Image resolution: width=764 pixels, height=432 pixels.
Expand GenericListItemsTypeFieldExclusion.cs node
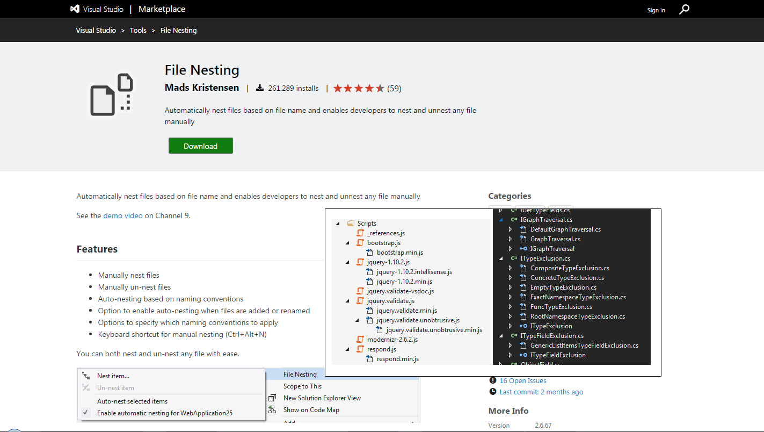tap(511, 345)
